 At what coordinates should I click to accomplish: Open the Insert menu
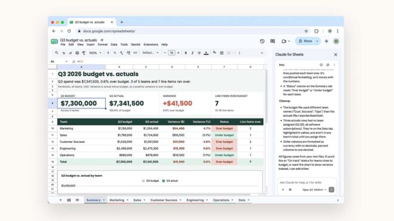[91, 45]
